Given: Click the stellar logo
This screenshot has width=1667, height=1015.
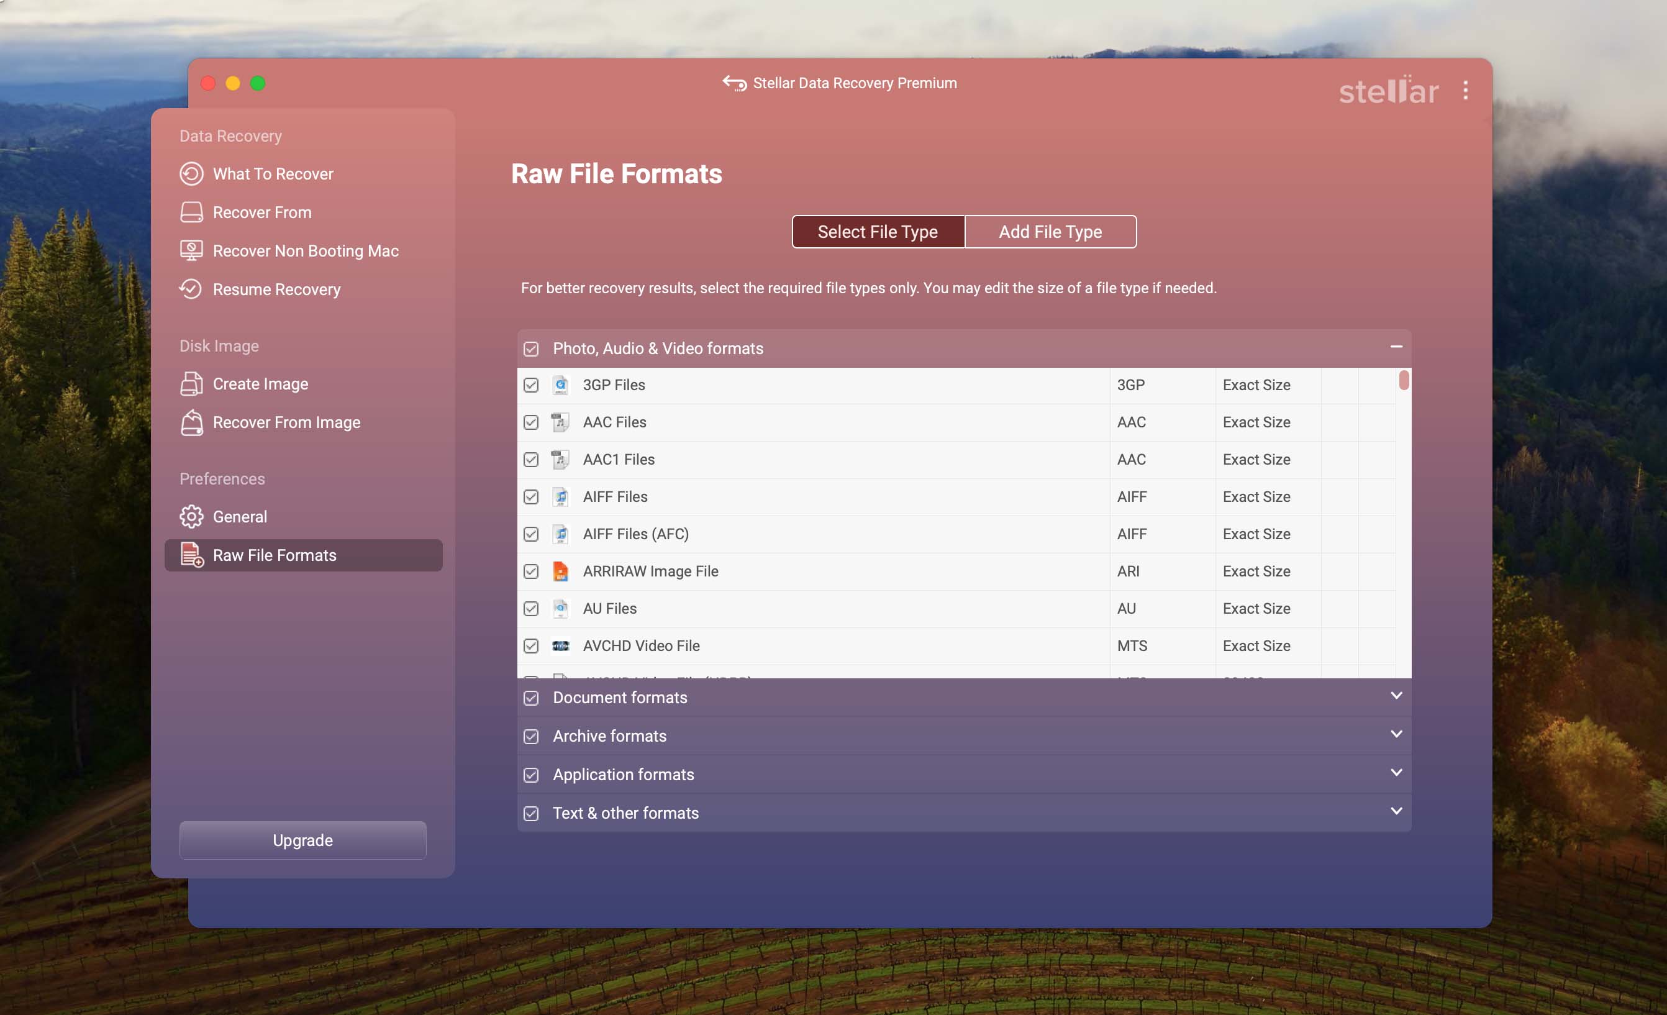Looking at the screenshot, I should point(1388,91).
